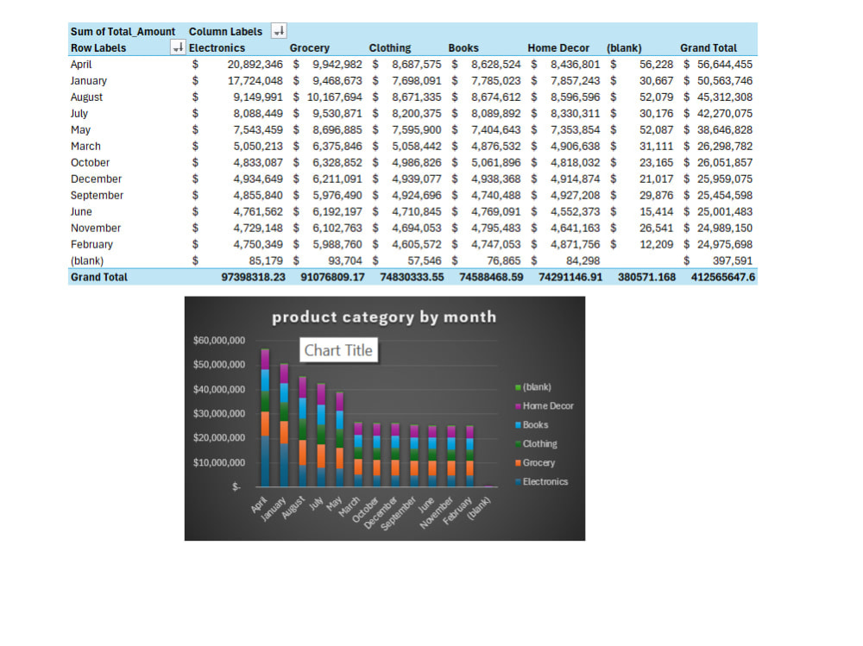Click the $30,000,000 axis label
This screenshot has width=863, height=646.
coord(219,413)
